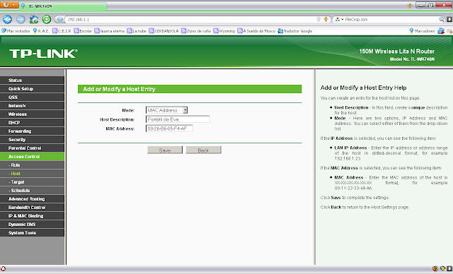Open the Marcadores bookmarks menu
Screen dimensions: 453x274
[x=422, y=31]
